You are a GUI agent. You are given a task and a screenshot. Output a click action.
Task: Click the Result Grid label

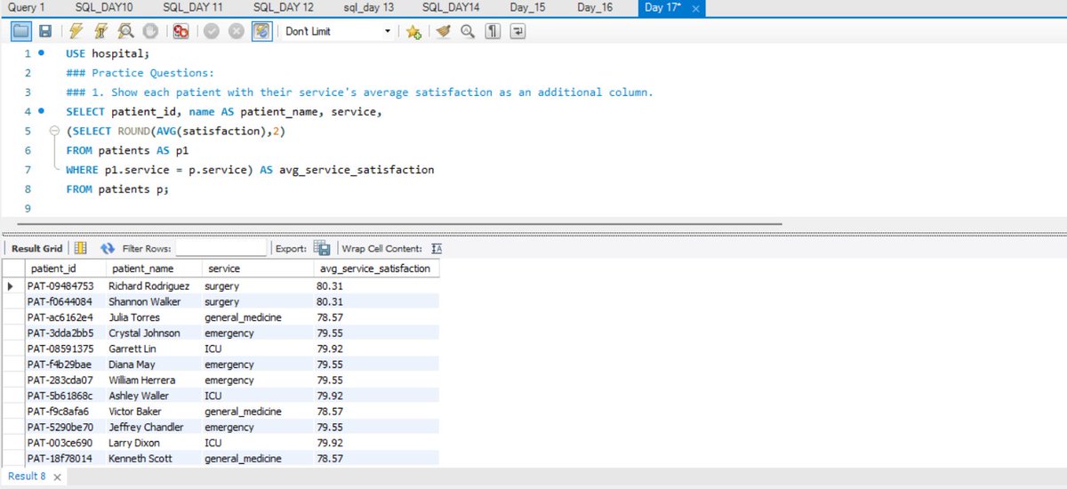point(37,248)
